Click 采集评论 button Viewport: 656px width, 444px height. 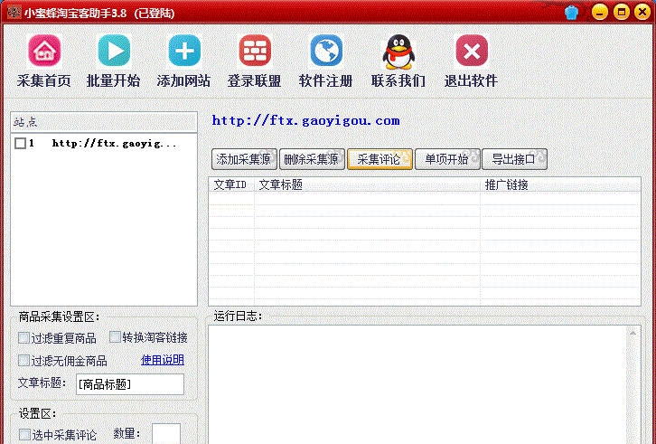coord(380,159)
